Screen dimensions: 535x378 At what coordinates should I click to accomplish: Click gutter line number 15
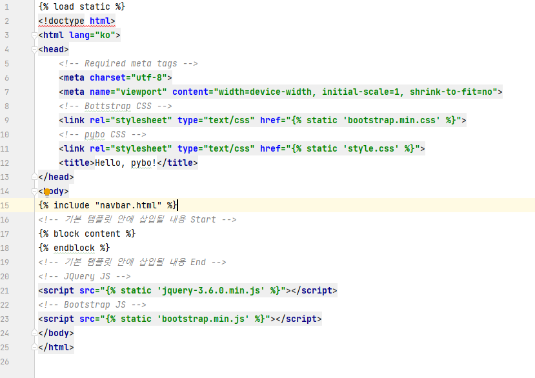click(x=5, y=205)
